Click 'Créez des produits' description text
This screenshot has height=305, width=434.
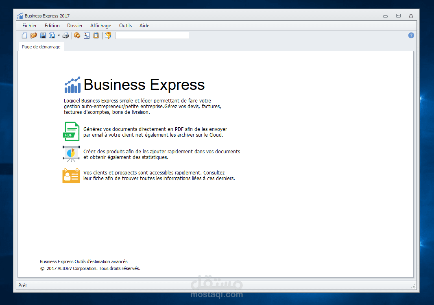(x=161, y=155)
